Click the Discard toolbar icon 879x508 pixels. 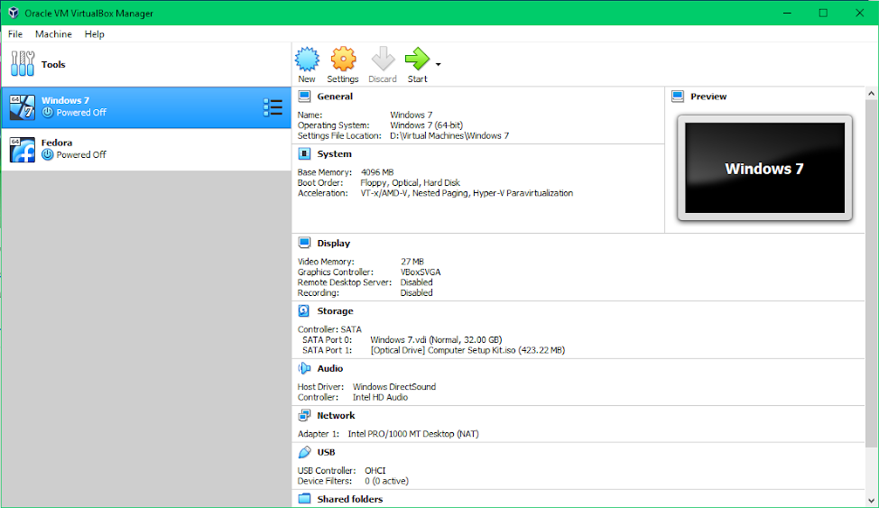(x=383, y=60)
